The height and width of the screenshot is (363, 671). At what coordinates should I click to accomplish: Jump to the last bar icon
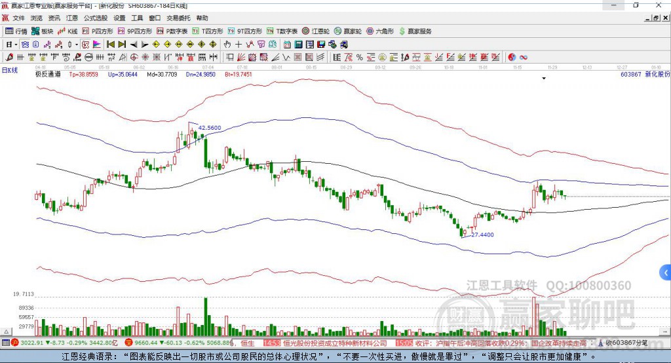click(x=122, y=45)
